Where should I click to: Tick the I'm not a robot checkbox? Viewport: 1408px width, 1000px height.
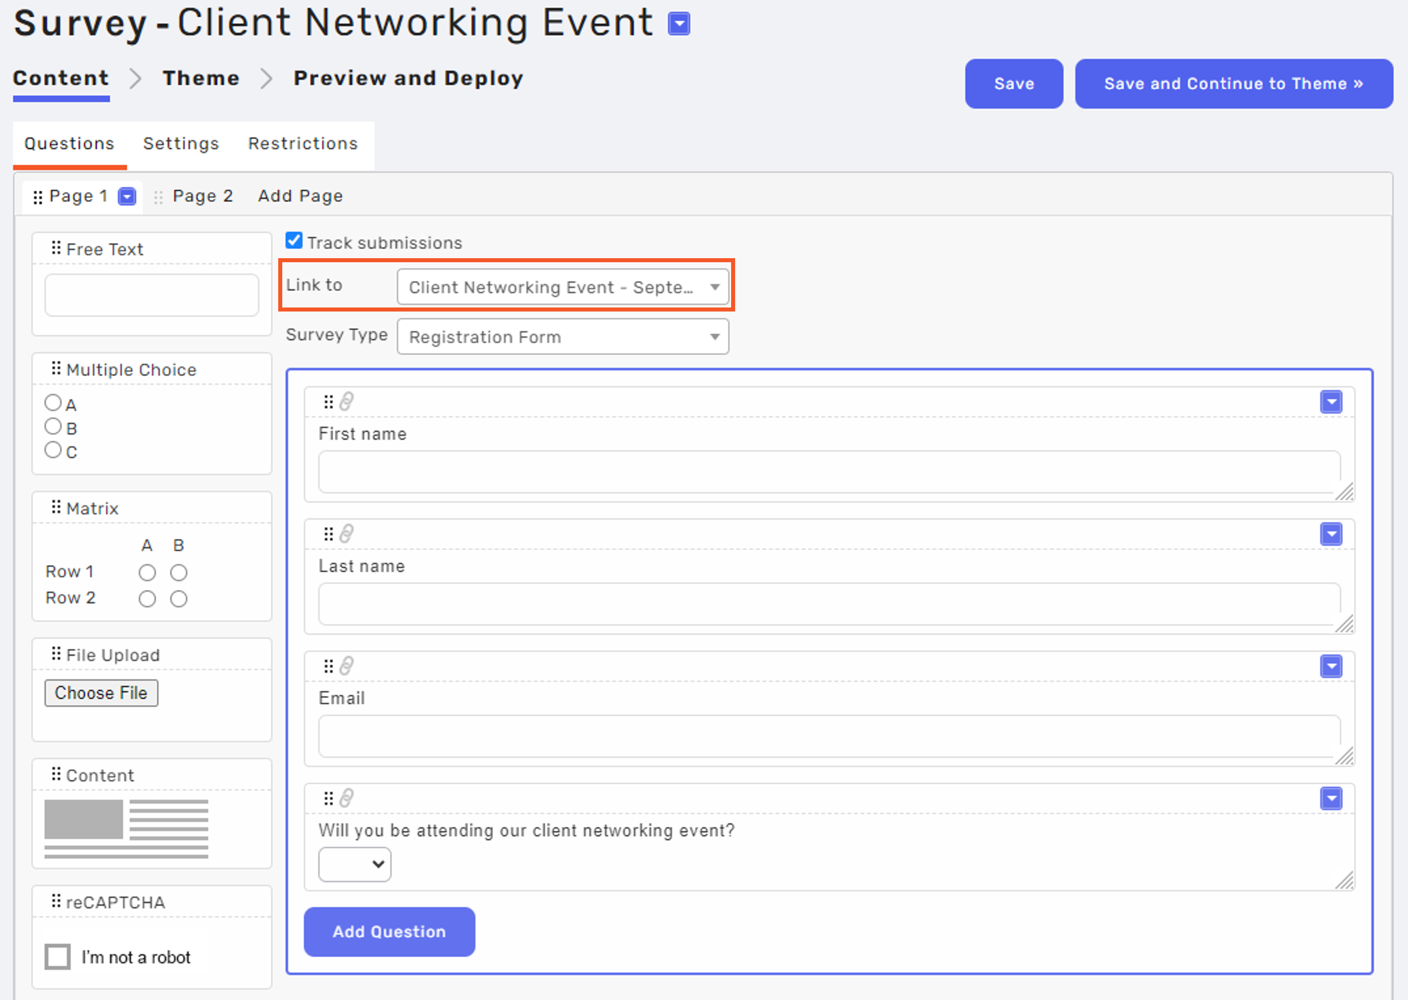58,956
